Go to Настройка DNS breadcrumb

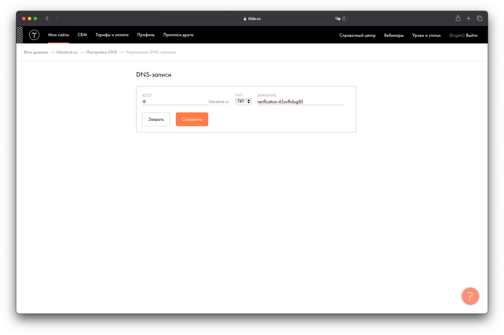(x=101, y=52)
